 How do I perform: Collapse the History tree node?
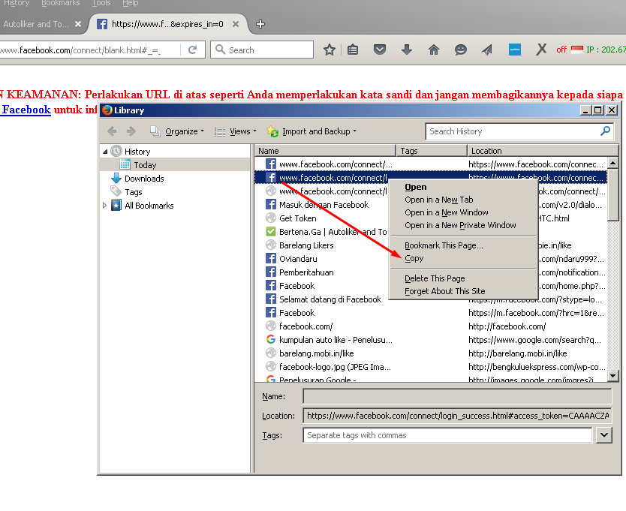[105, 152]
